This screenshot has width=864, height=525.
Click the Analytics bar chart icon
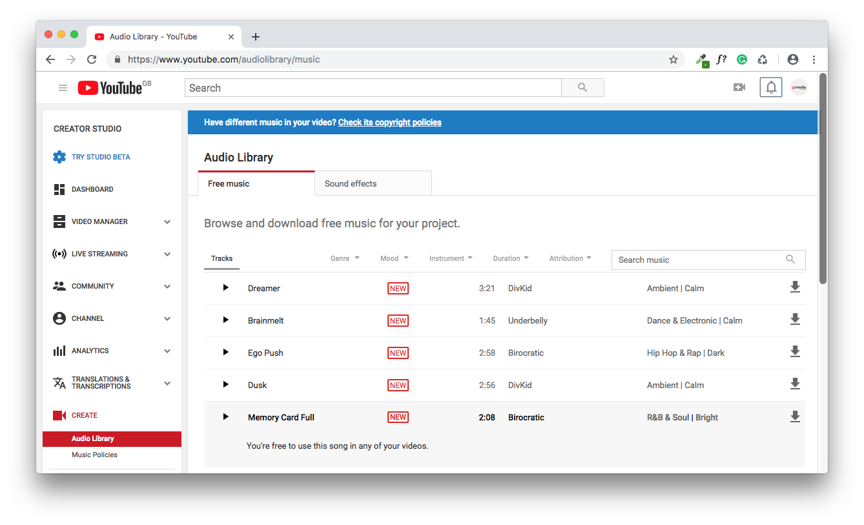[59, 351]
